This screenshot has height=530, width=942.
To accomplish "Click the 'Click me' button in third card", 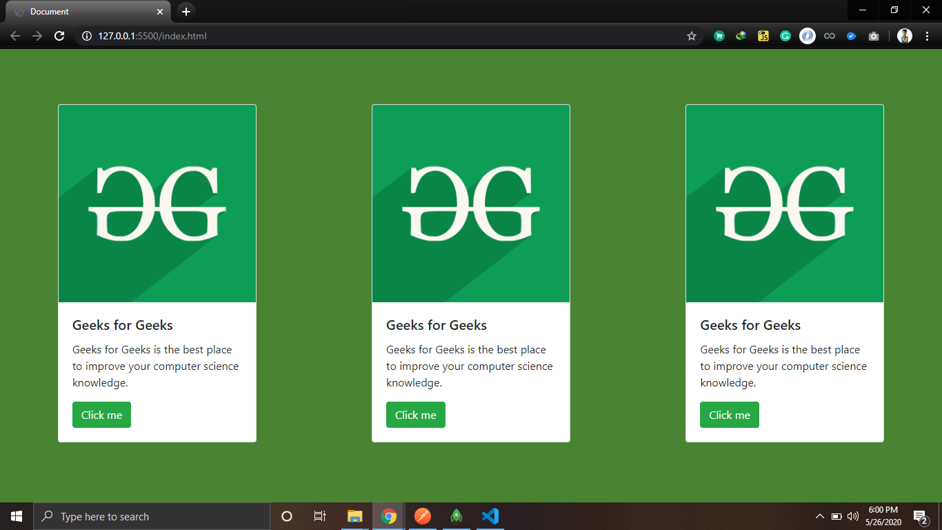I will point(730,415).
